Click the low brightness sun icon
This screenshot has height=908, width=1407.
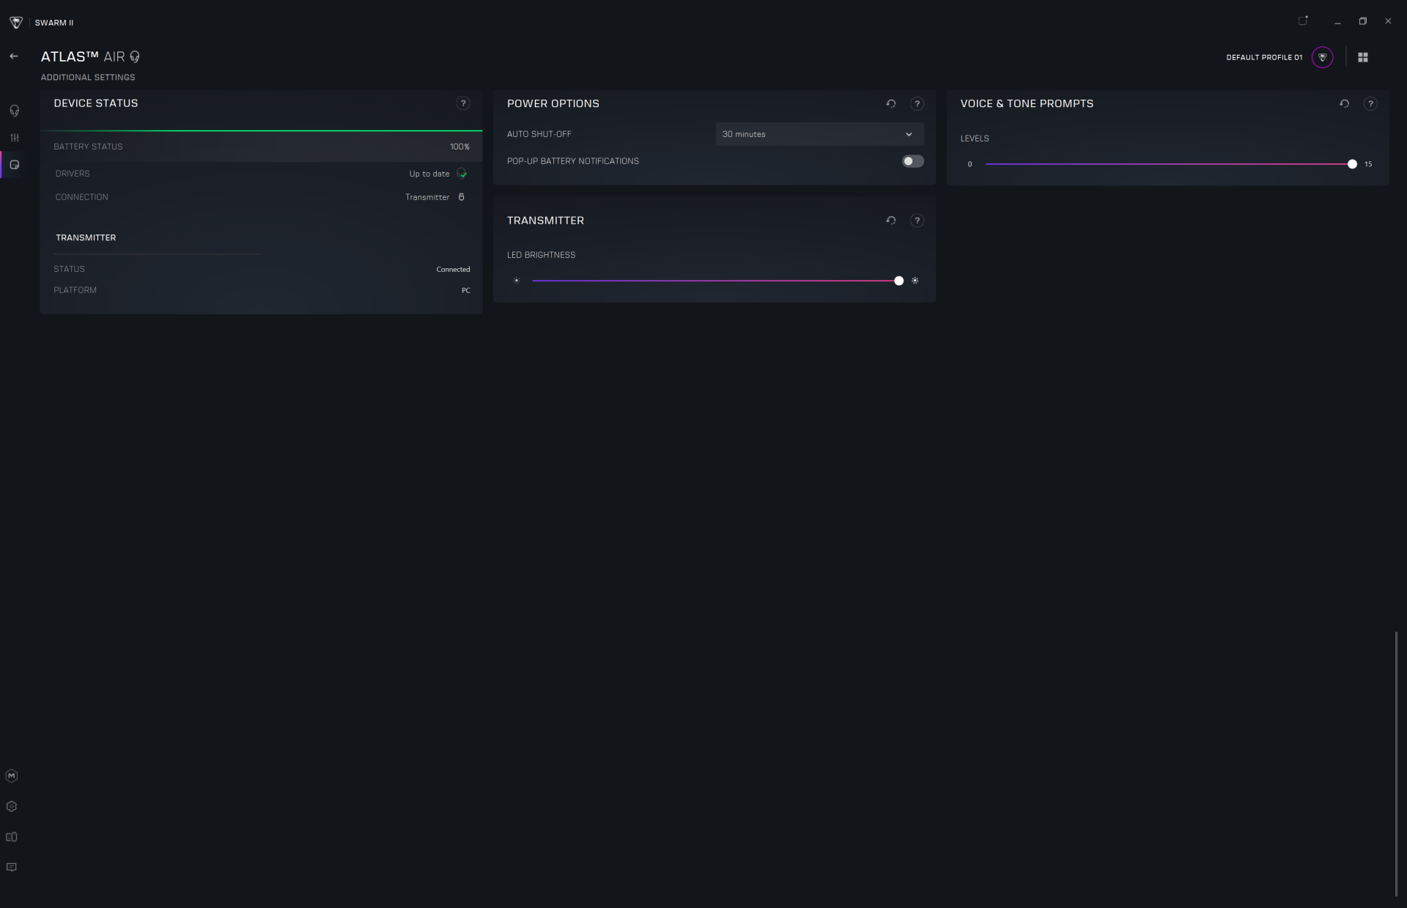click(517, 281)
